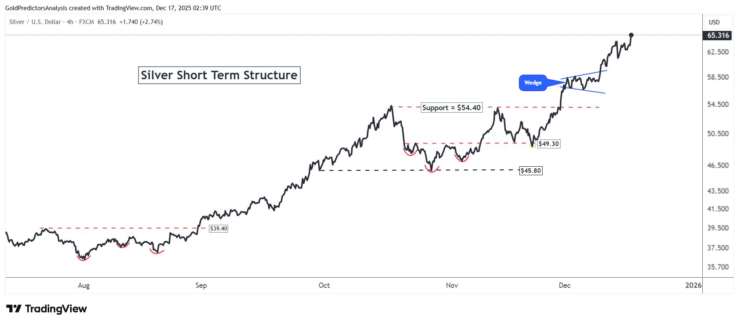Image resolution: width=739 pixels, height=324 pixels.
Task: Click the 2026 label on time axis
Action: [693, 285]
